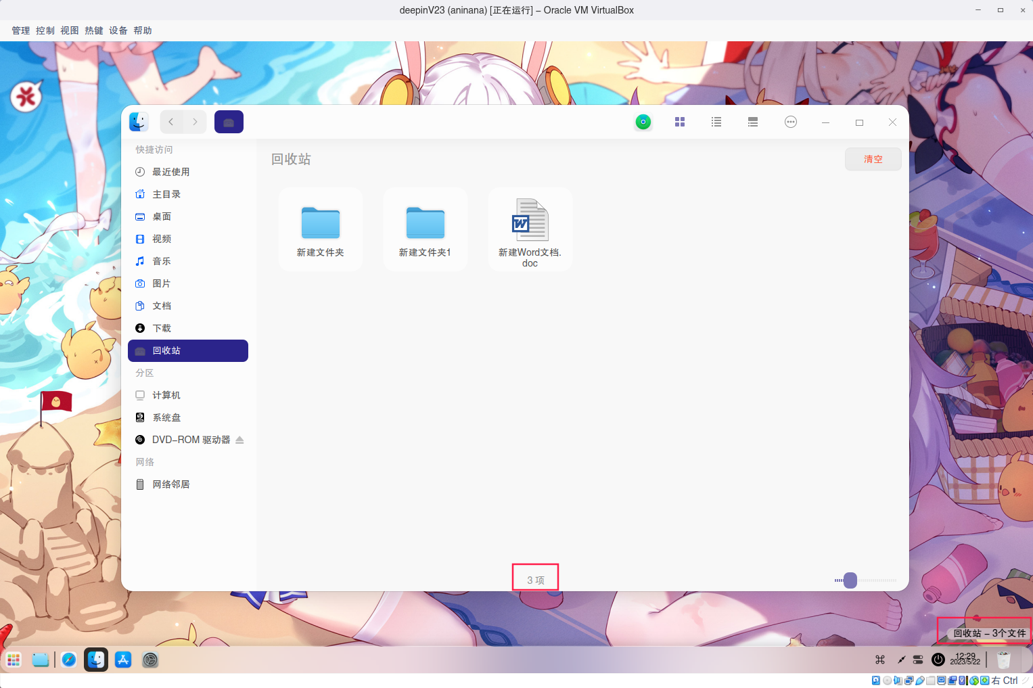The width and height of the screenshot is (1033, 688).
Task: Switch to detailed tree view mode
Action: tap(752, 122)
